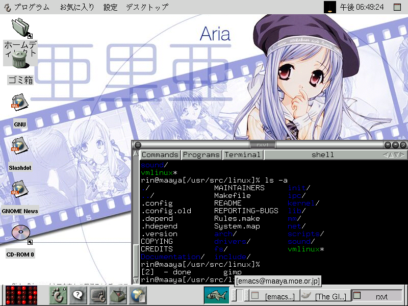Click the include/ directory entry
Image resolution: width=408 pixels, height=306 pixels.
click(232, 257)
